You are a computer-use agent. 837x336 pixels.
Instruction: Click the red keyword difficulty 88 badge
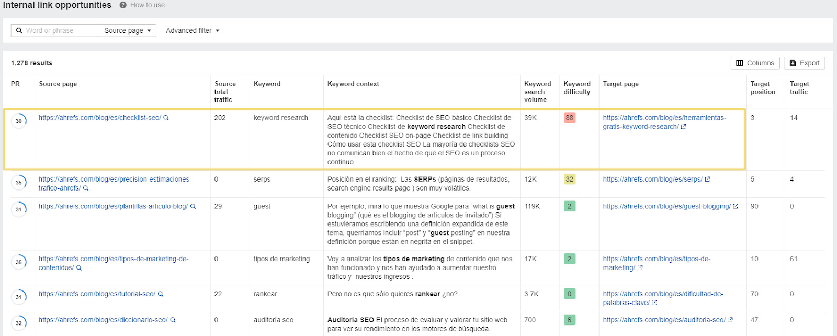(x=569, y=118)
